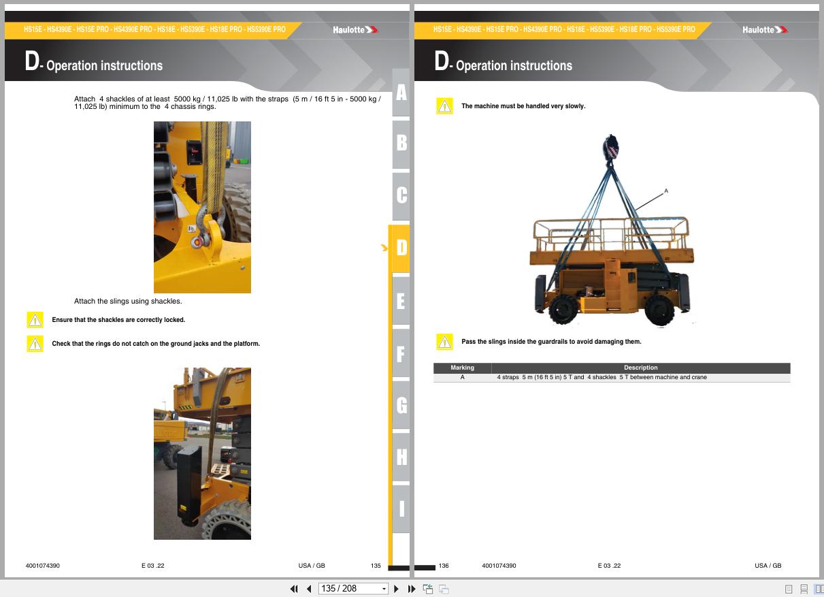The image size is (824, 597).
Task: Open section I tab in side index
Action: 401,509
